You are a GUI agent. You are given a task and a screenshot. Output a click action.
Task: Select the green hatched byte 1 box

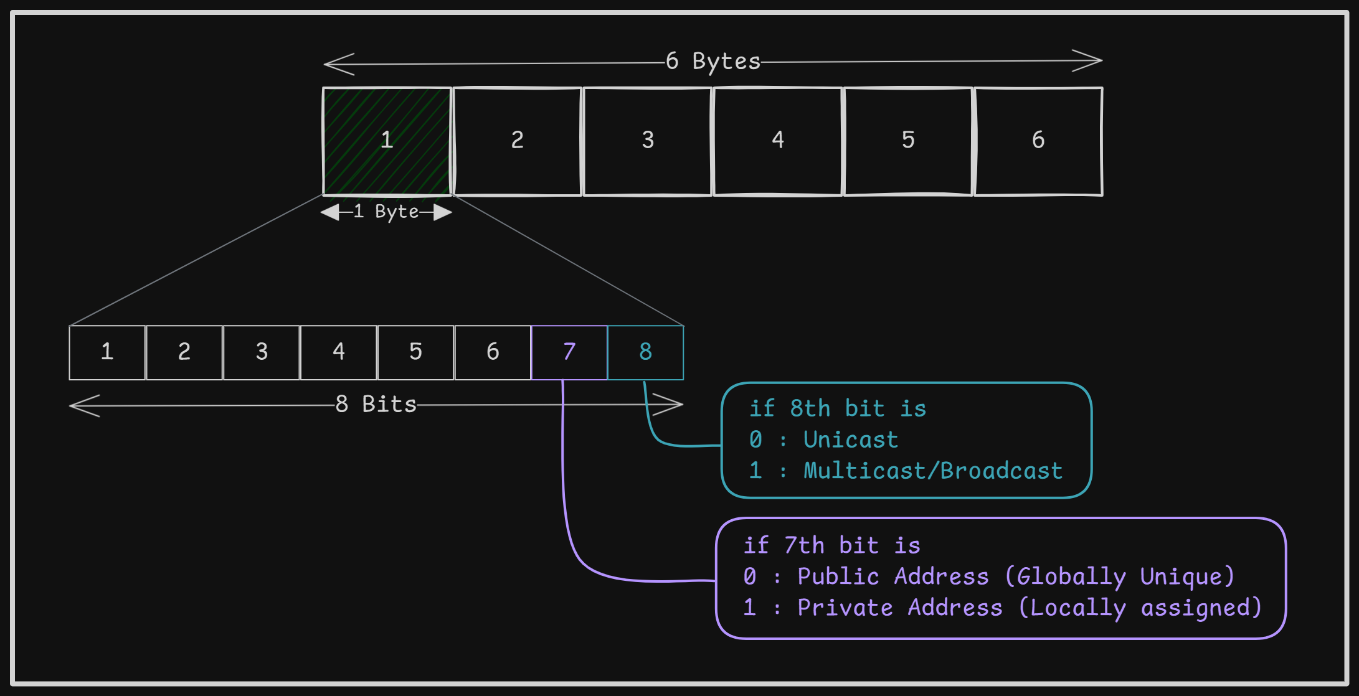point(386,141)
